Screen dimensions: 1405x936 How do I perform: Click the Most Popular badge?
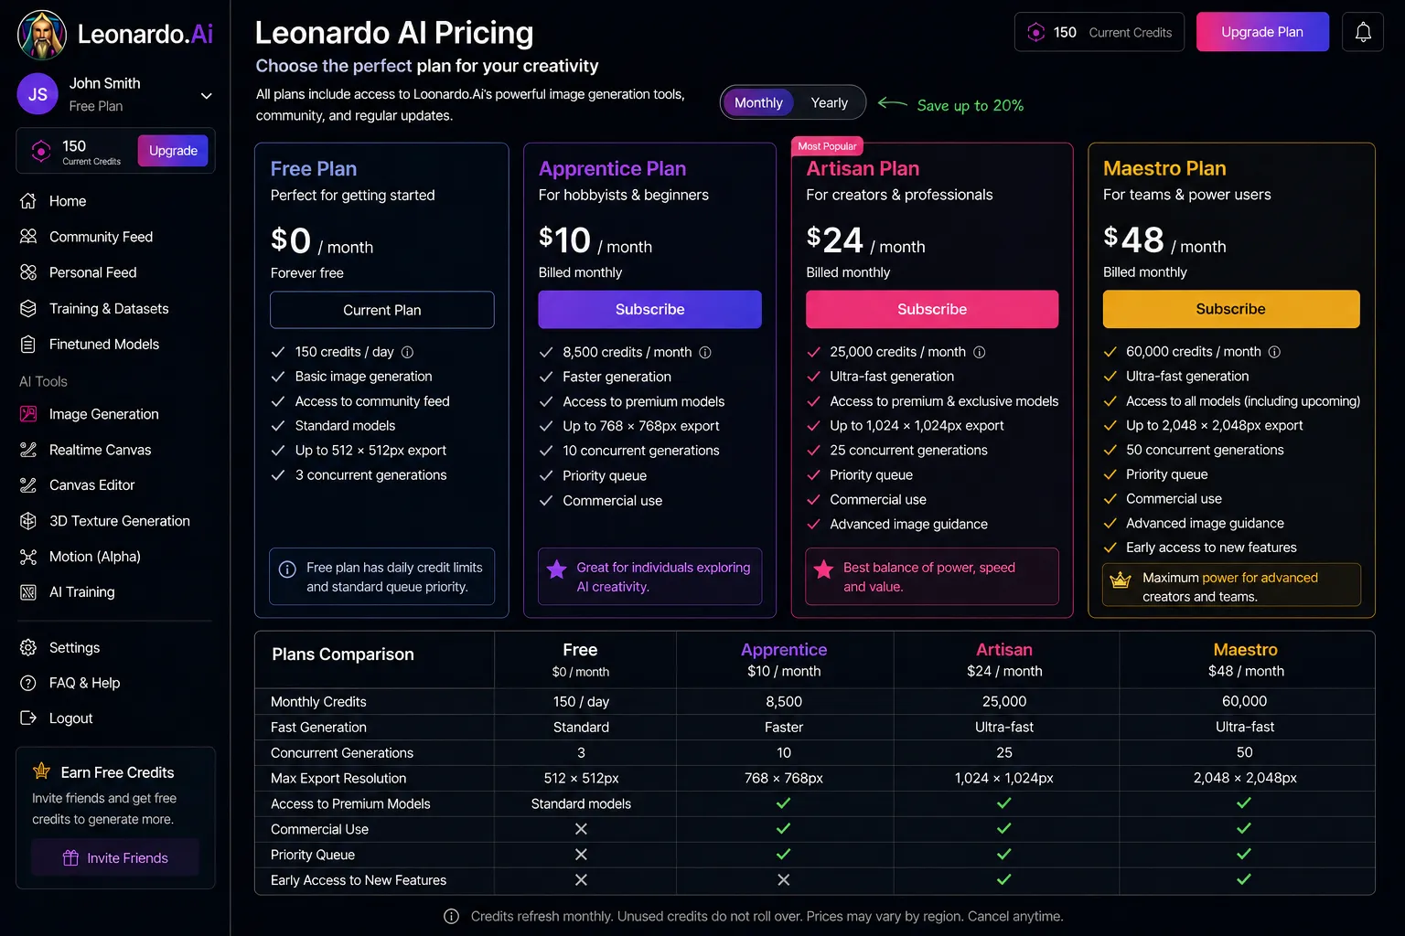(x=827, y=146)
